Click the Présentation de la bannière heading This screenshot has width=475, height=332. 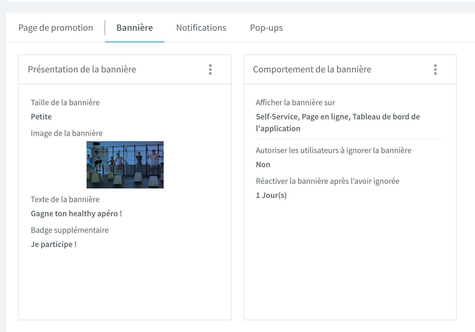point(82,69)
